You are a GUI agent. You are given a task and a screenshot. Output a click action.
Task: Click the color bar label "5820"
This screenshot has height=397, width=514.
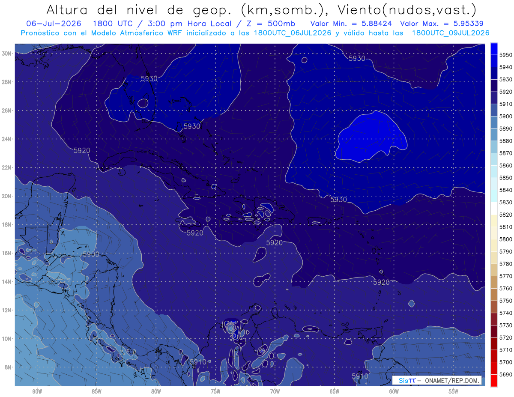506,215
